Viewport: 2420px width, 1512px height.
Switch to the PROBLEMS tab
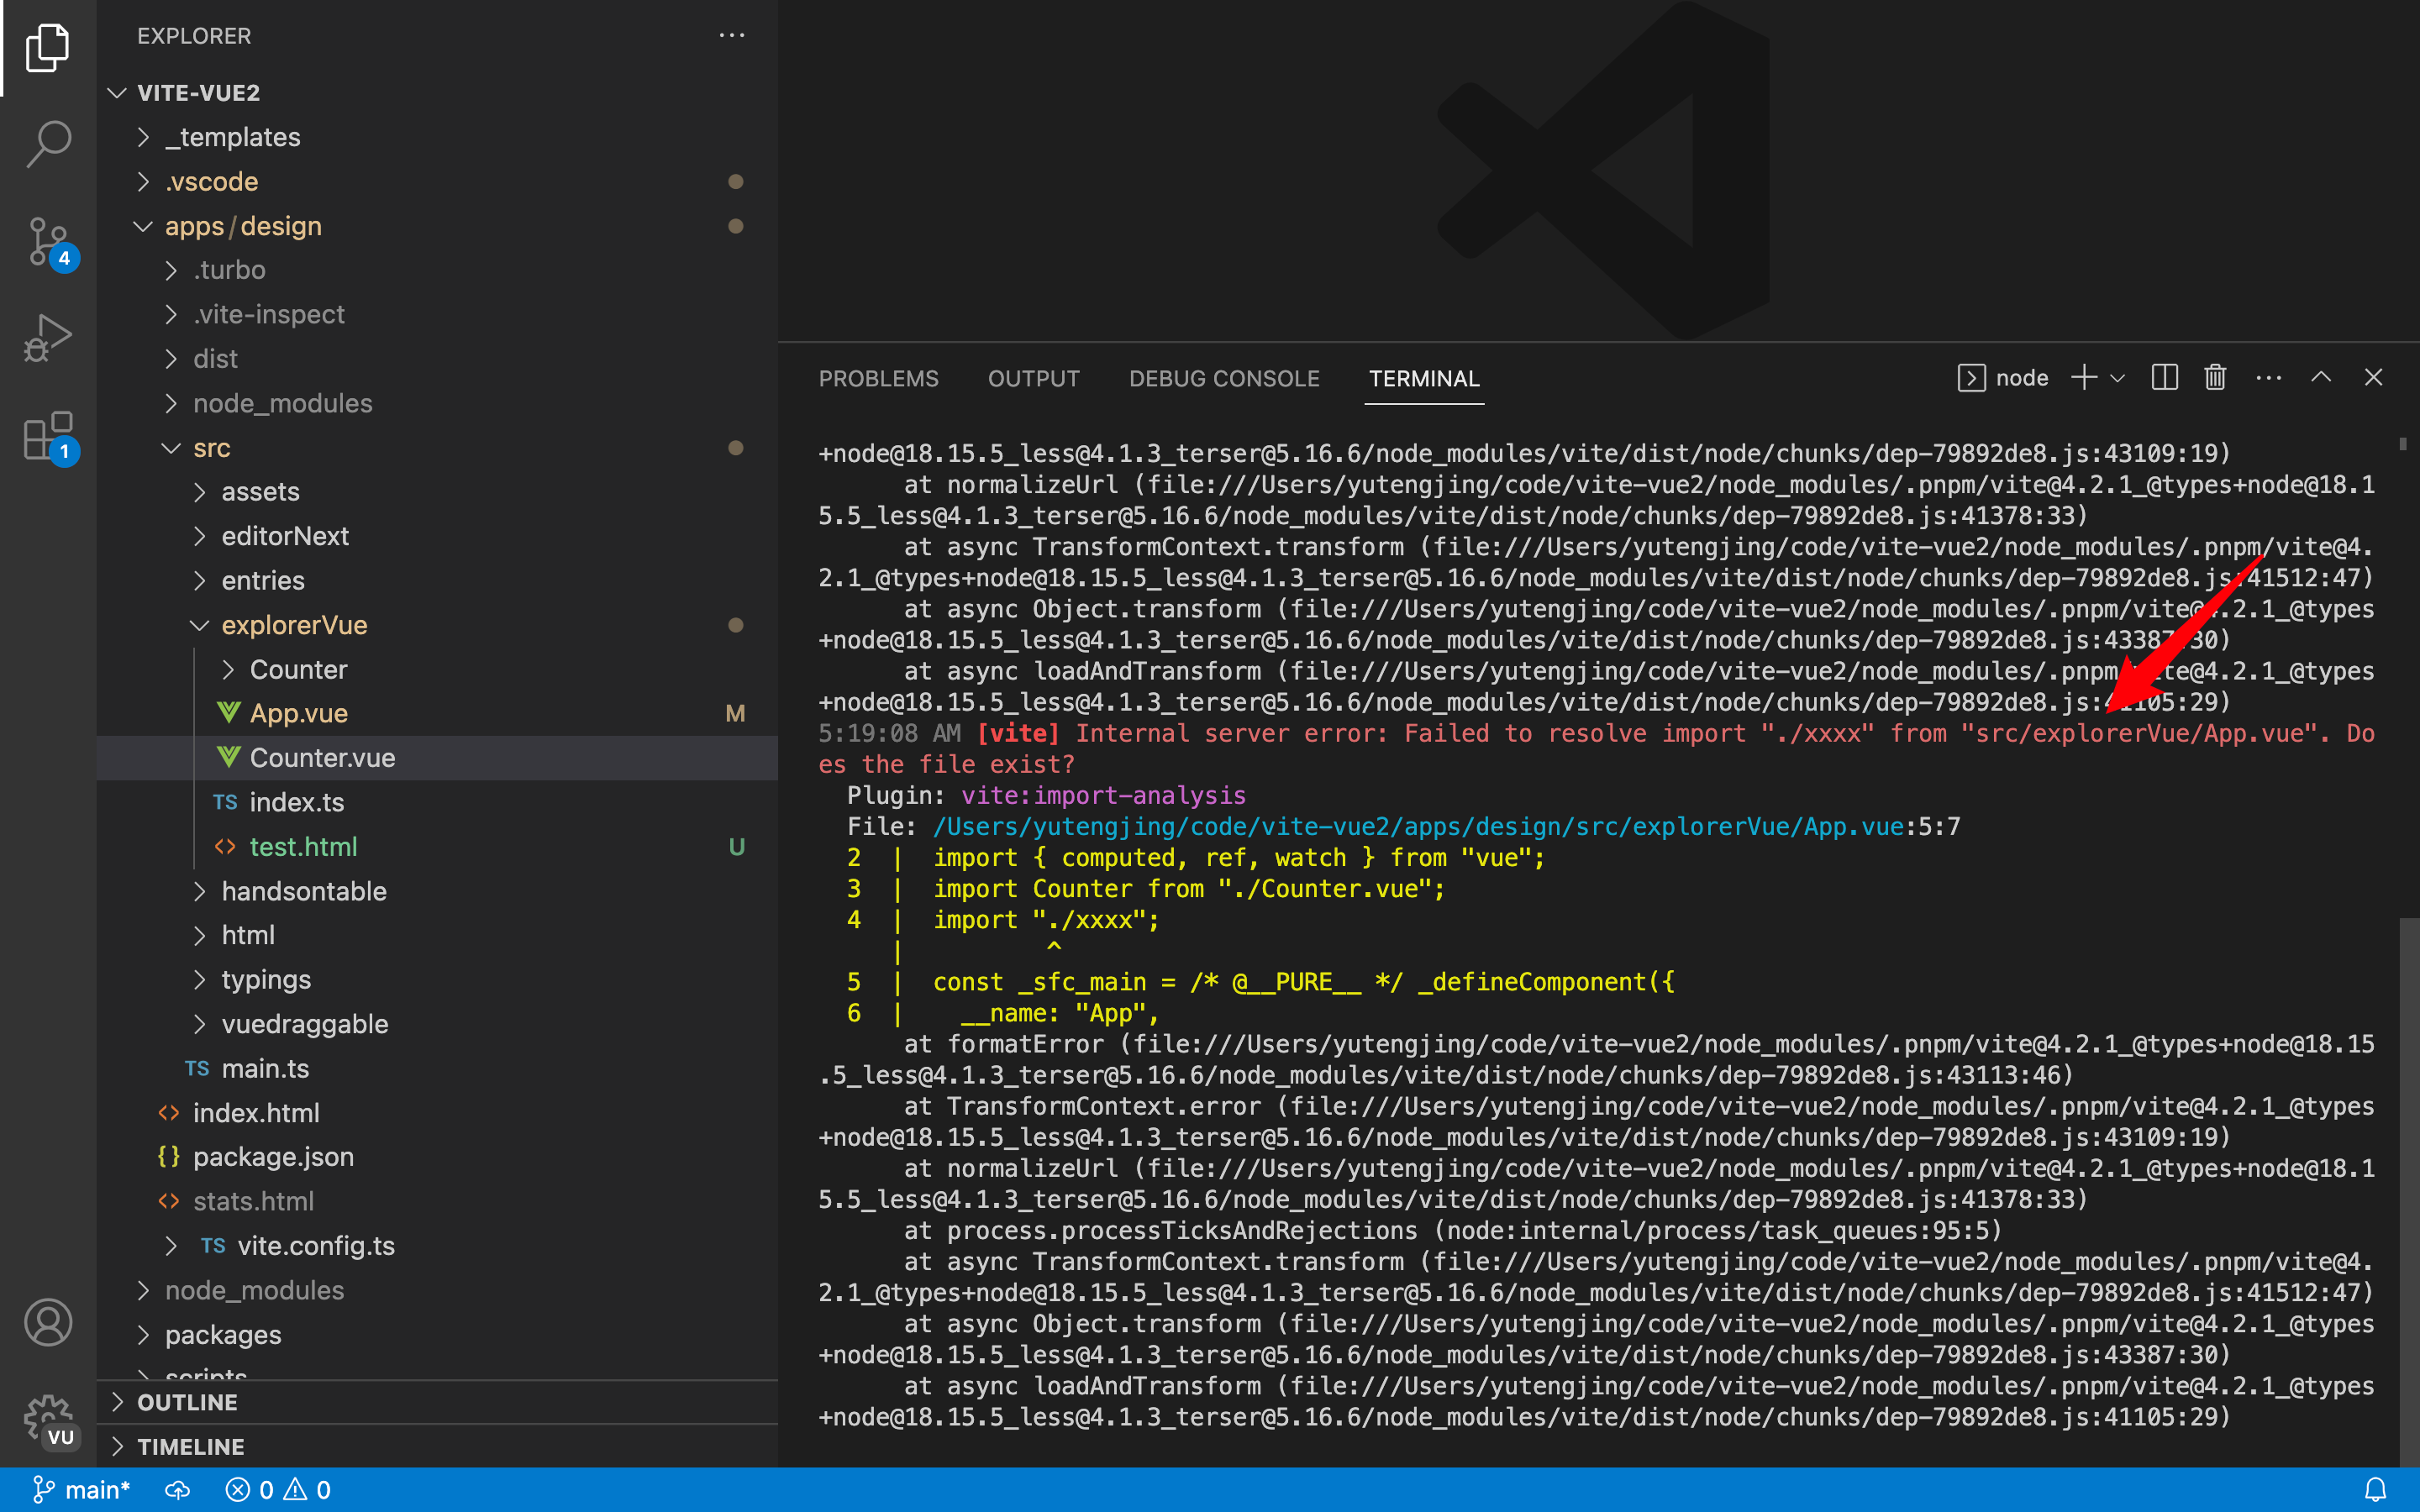coord(878,379)
